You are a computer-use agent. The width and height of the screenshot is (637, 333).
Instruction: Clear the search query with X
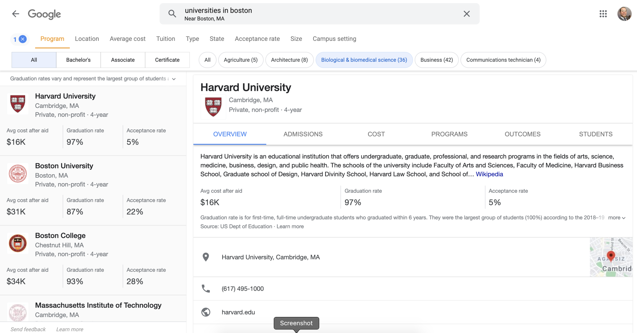point(467,14)
